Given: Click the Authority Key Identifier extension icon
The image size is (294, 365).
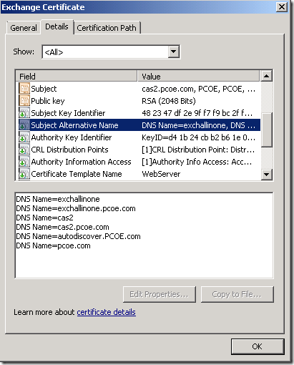Looking at the screenshot, I should coord(24,137).
